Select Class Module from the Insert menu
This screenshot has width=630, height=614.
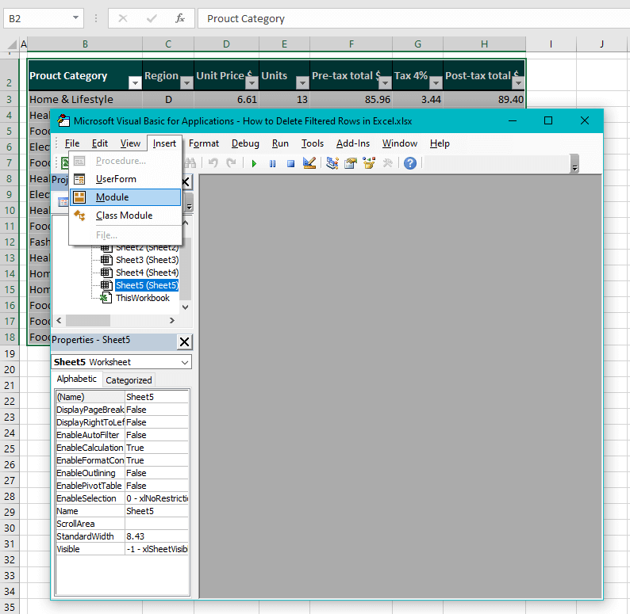[x=125, y=215]
